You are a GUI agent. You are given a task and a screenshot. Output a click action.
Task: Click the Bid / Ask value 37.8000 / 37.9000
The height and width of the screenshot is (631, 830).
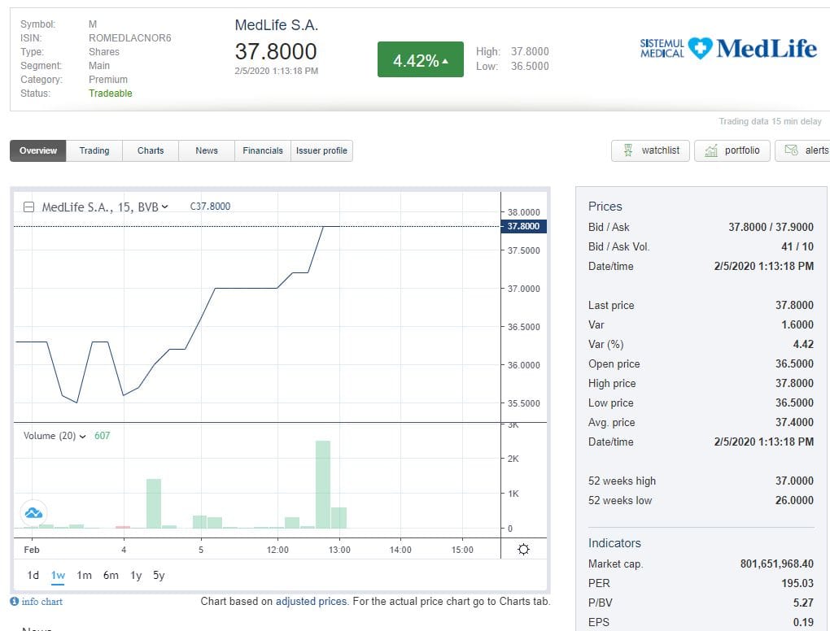771,227
